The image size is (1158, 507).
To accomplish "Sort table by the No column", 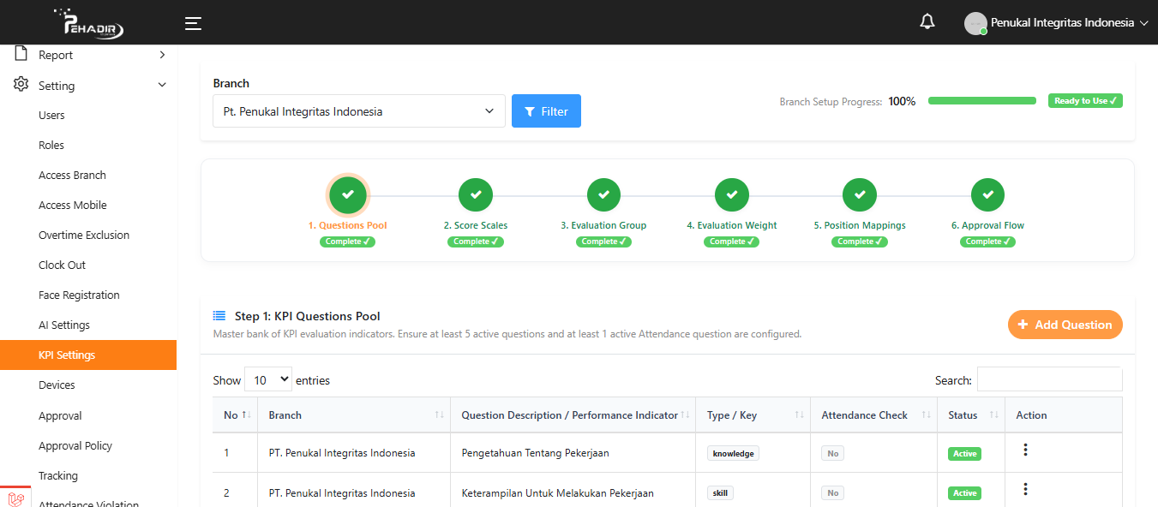I will 235,415.
